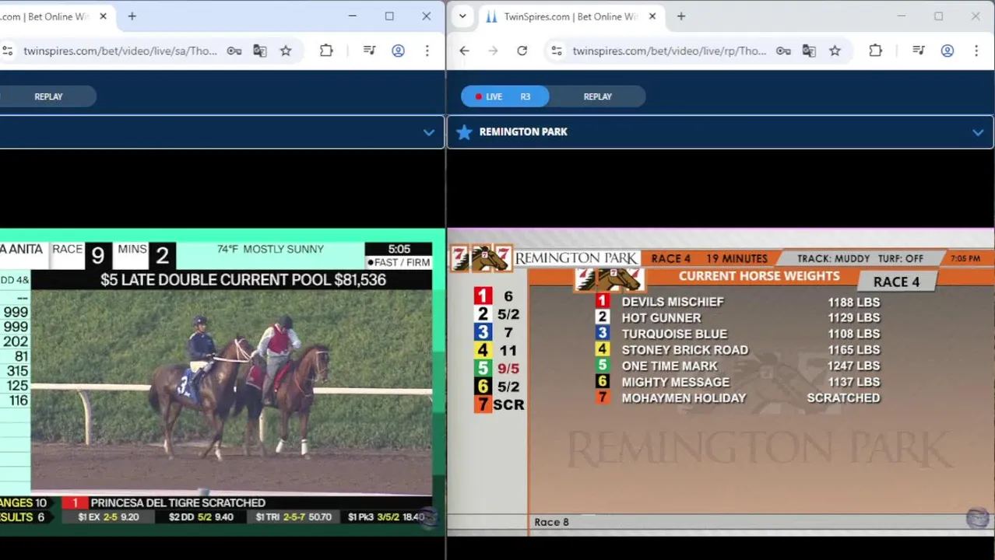Click the Santa Anita live video feed
Image resolution: width=995 pixels, height=560 pixels.
coord(223,383)
